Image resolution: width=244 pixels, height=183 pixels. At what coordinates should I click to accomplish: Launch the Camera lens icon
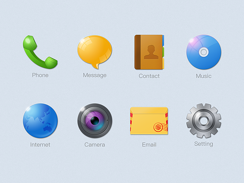(95, 121)
